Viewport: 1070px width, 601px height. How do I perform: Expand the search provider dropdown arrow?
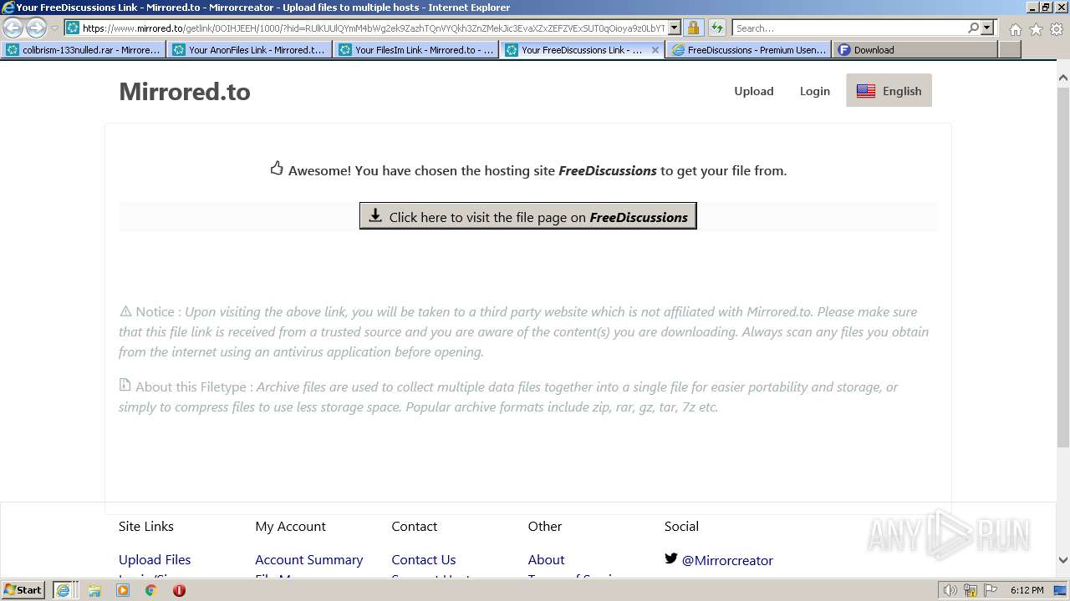987,28
